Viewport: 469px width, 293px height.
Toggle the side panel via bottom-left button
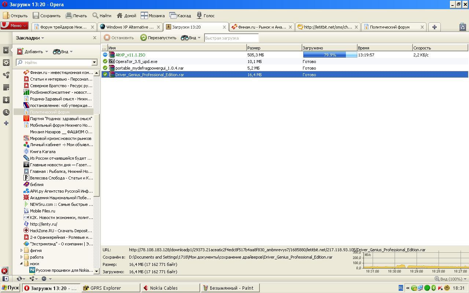pyautogui.click(x=5, y=279)
